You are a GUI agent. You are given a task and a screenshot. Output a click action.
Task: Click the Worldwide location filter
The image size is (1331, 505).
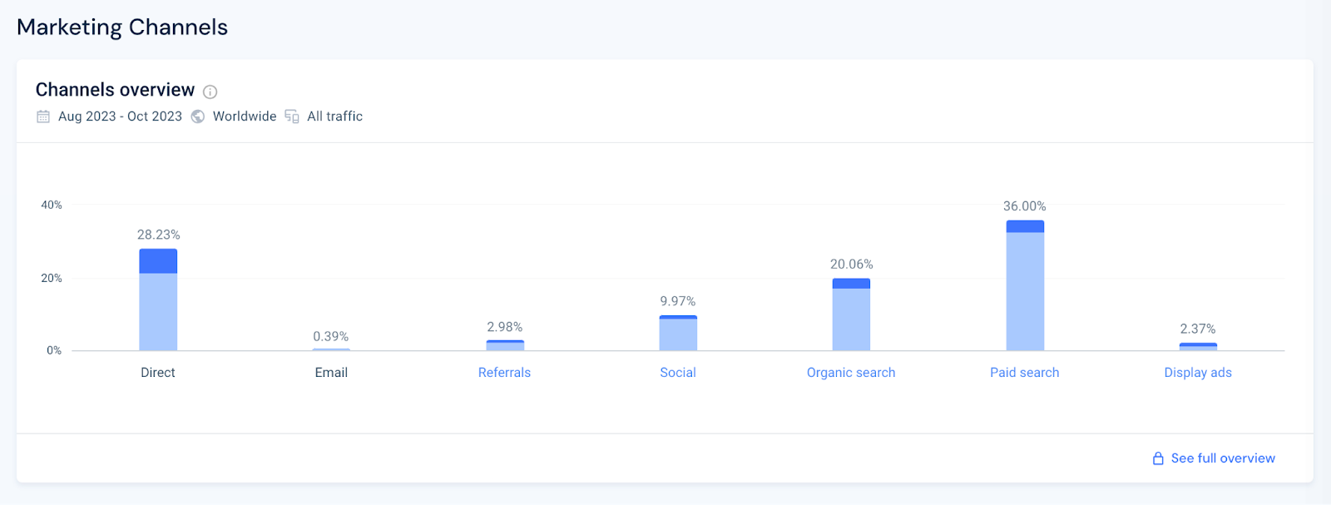245,116
